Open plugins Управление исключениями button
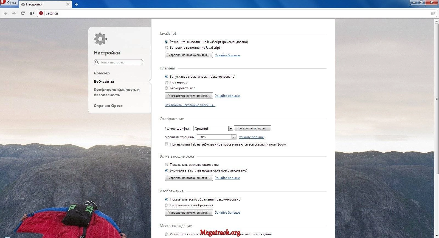The image size is (439, 238). click(x=189, y=95)
